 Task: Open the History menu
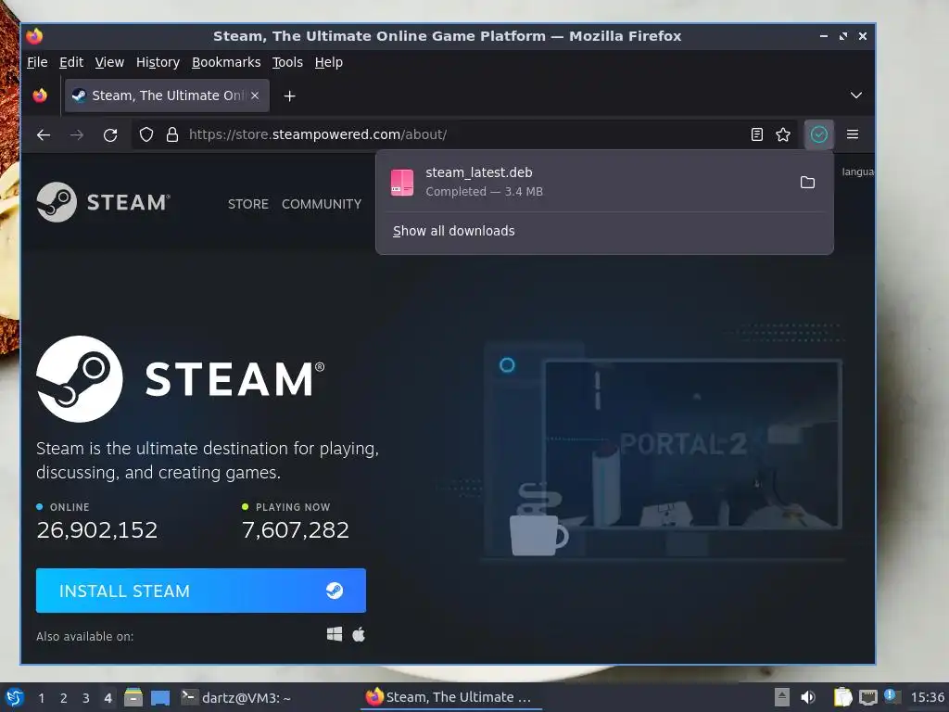[158, 62]
